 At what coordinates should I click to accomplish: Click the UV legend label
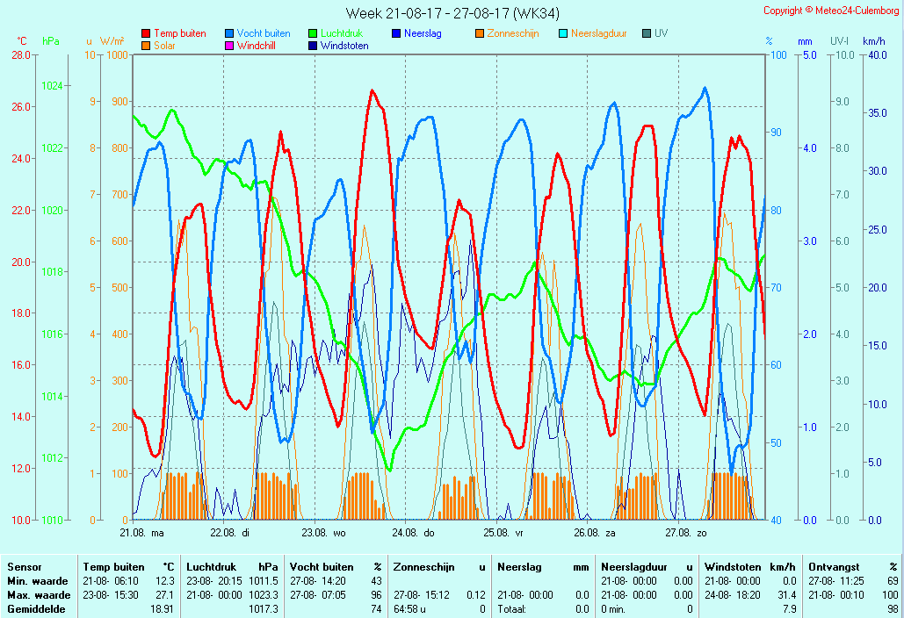pos(661,33)
